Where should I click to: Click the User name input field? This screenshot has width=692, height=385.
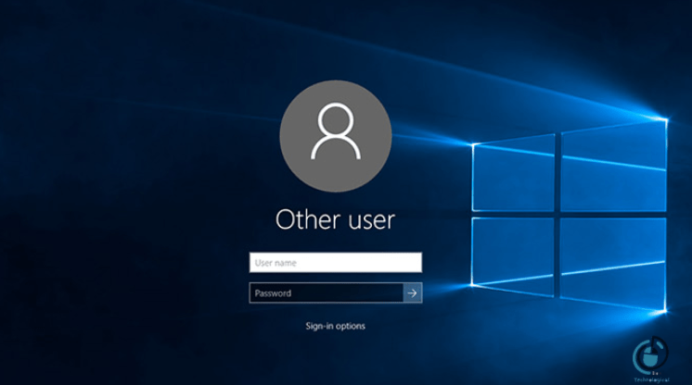(336, 263)
